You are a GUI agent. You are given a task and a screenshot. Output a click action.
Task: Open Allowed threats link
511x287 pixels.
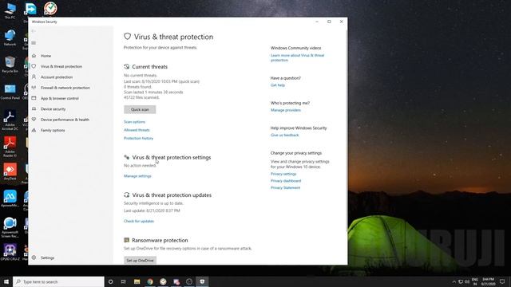click(137, 130)
